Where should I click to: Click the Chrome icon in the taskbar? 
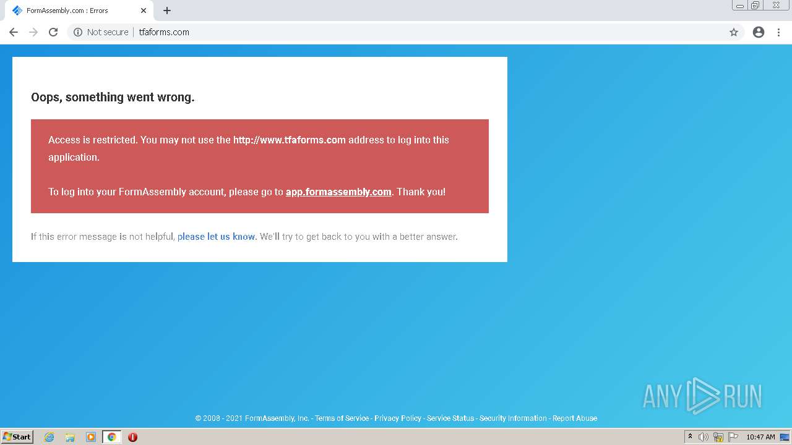(x=111, y=437)
